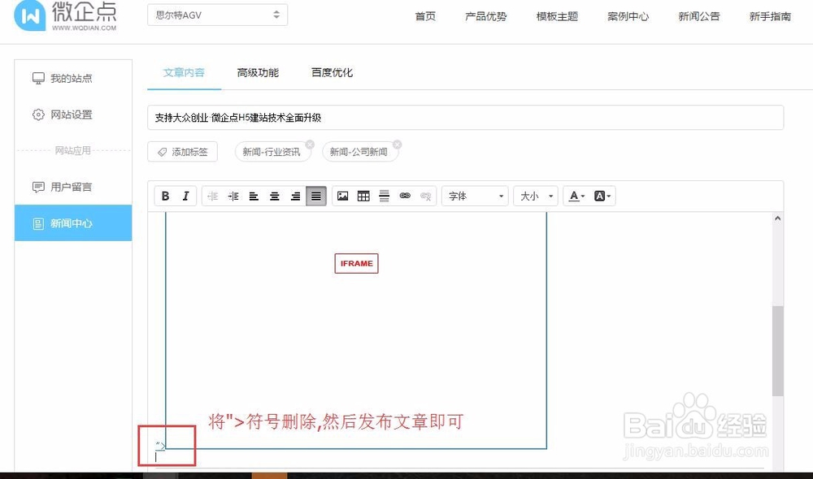Open 首页 in top navigation
This screenshot has height=479, width=813.
pyautogui.click(x=425, y=16)
